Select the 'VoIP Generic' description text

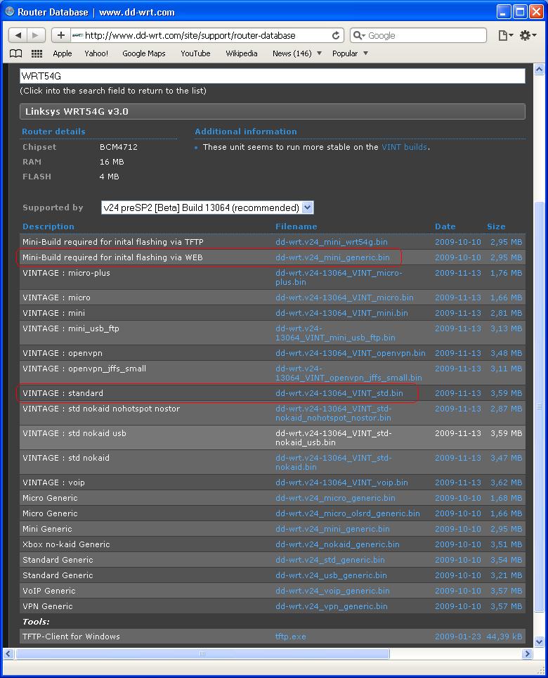click(48, 591)
